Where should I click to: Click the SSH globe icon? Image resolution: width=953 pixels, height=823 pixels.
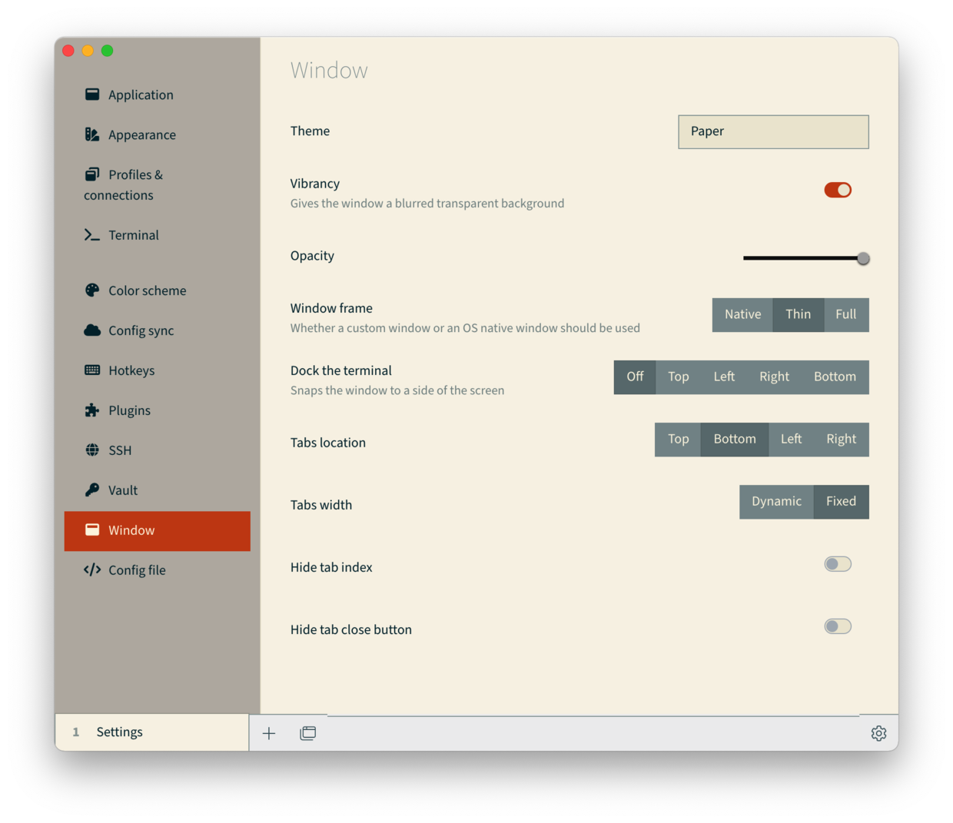tap(92, 450)
